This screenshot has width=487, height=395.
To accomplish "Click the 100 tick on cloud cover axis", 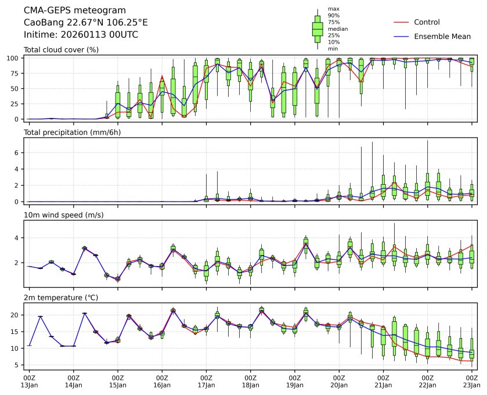I will click(x=15, y=58).
